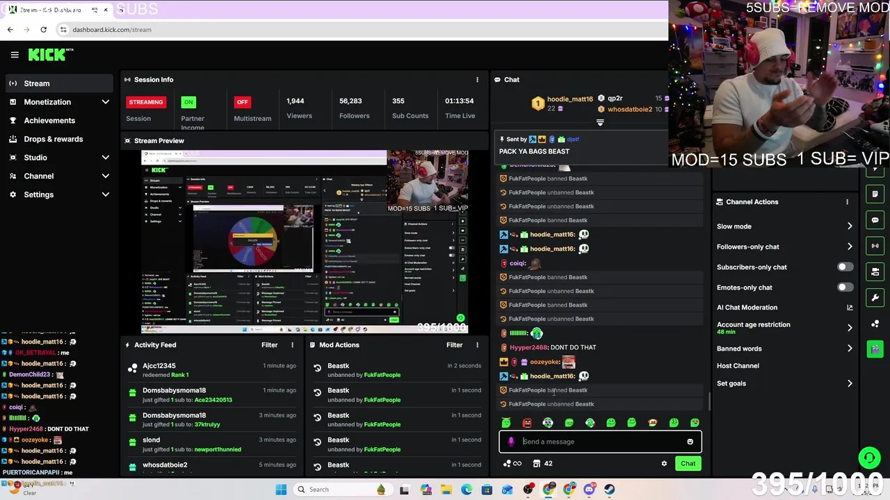890x500 pixels.
Task: Open the chat bubble icon on right strip
Action: point(875,220)
